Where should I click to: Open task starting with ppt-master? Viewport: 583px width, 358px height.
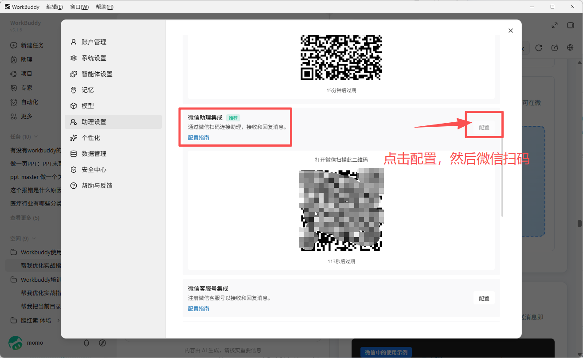(x=35, y=177)
